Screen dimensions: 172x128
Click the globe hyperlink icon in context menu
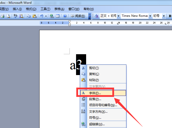[x=83, y=124]
